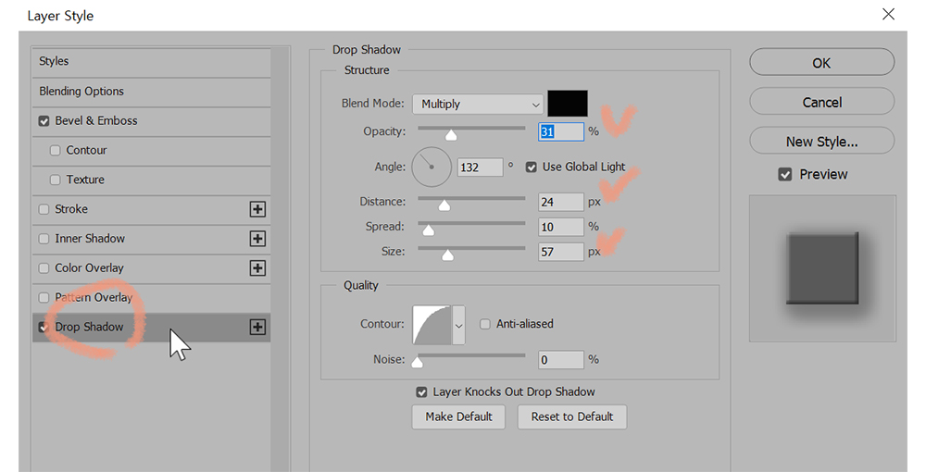Image resolution: width=926 pixels, height=472 pixels.
Task: Enable the Texture checkbox
Action: [x=55, y=180]
